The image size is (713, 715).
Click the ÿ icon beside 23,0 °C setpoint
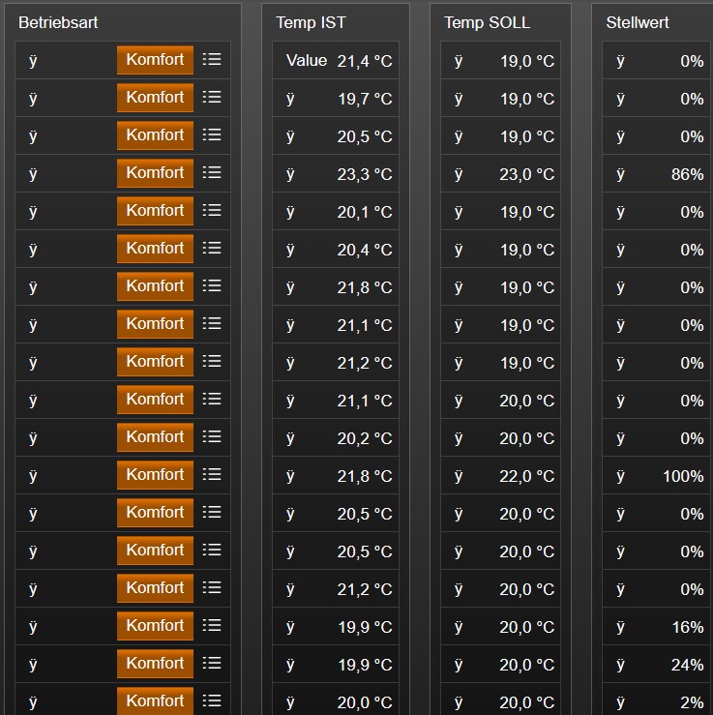click(x=459, y=174)
